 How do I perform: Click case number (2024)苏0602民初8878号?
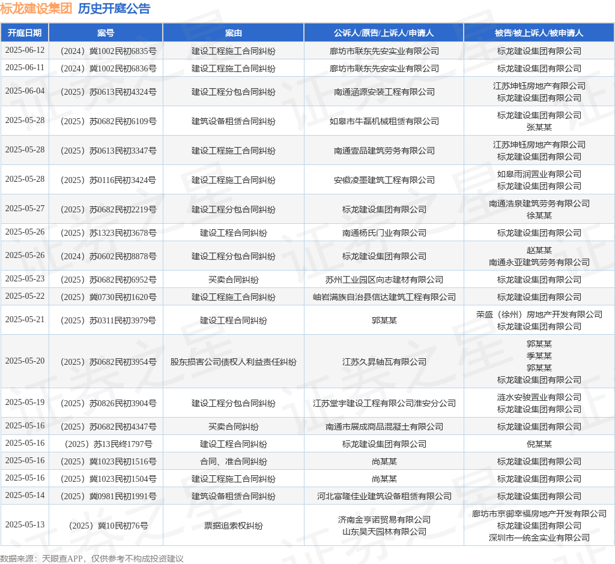pos(108,256)
